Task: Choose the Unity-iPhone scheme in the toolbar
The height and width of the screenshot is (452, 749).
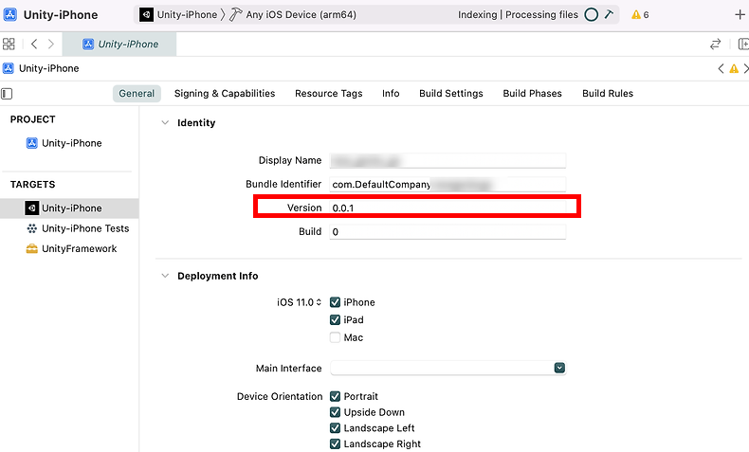Action: (x=187, y=15)
